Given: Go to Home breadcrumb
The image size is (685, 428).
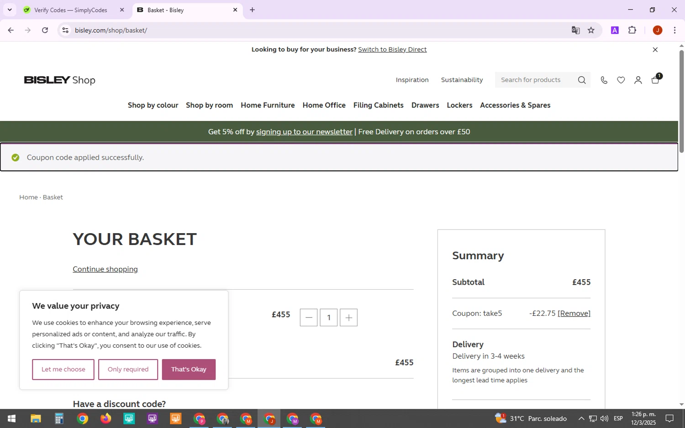Looking at the screenshot, I should pos(28,197).
